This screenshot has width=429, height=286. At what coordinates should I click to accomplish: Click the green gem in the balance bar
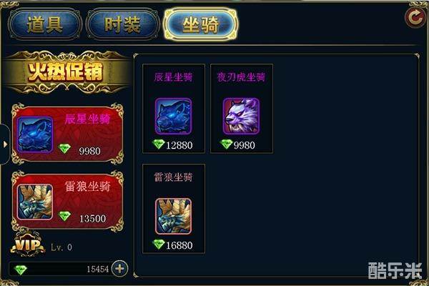coord(21,270)
